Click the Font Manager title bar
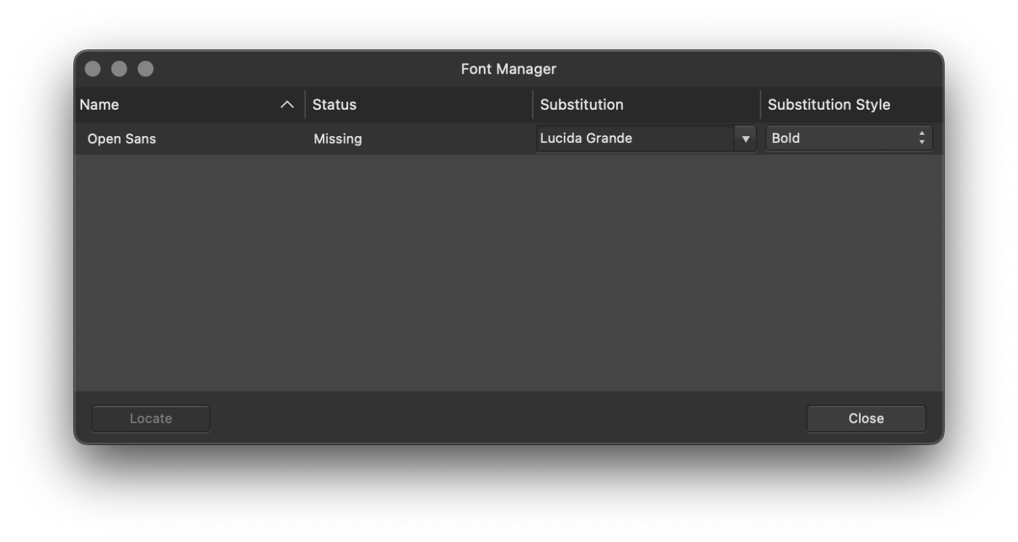The image size is (1018, 542). [x=508, y=68]
